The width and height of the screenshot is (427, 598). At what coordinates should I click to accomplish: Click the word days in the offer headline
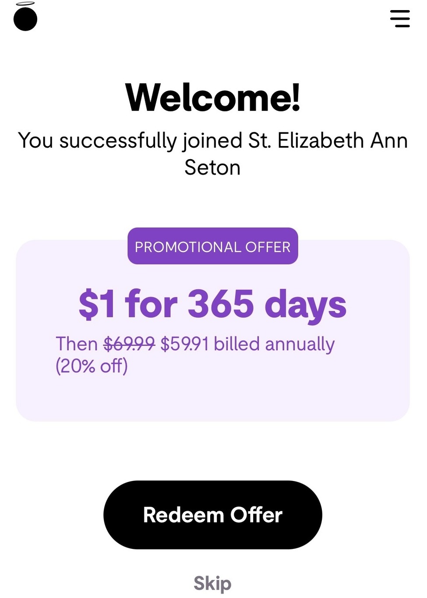tap(305, 305)
